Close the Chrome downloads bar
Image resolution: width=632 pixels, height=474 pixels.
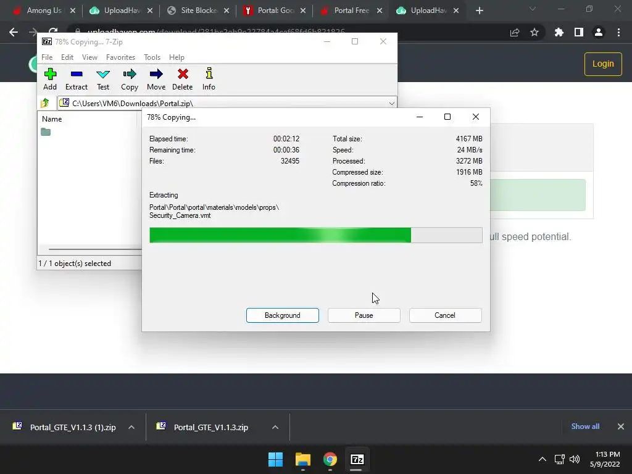pos(621,426)
